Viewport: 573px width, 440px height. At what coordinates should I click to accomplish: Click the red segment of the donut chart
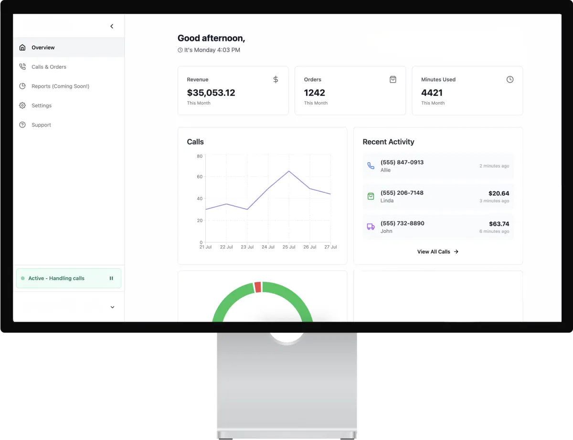258,287
